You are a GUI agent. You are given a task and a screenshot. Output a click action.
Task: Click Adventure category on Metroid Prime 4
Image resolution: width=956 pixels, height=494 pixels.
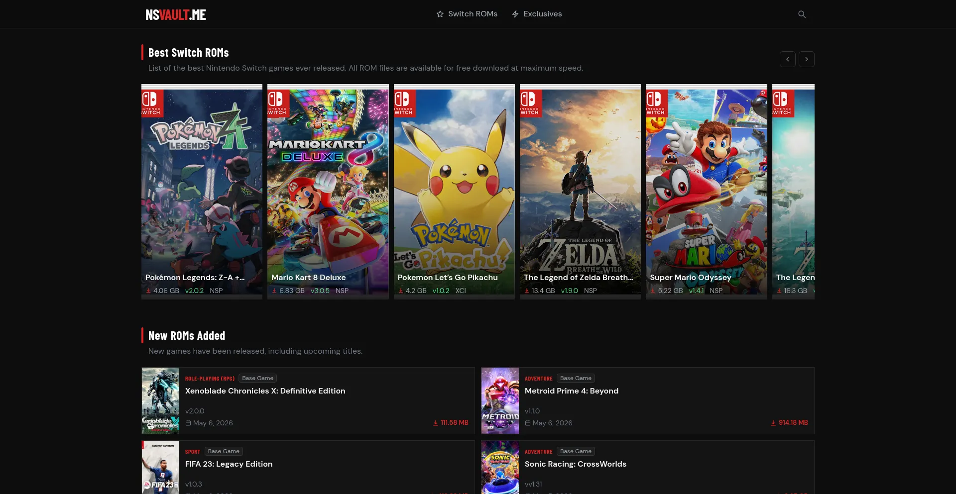pyautogui.click(x=538, y=379)
